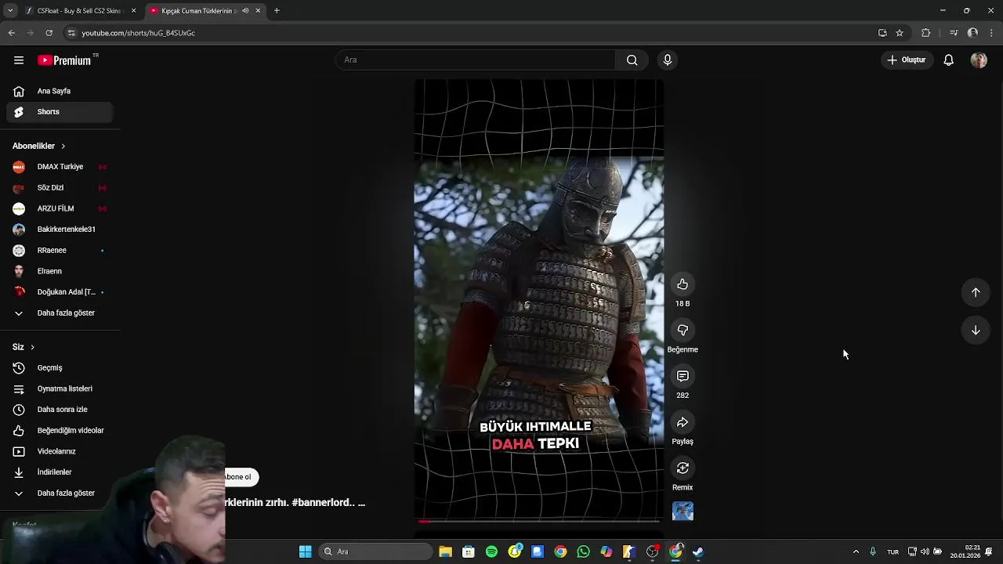Like the Short with thumbs up
The width and height of the screenshot is (1003, 564).
[x=683, y=284]
